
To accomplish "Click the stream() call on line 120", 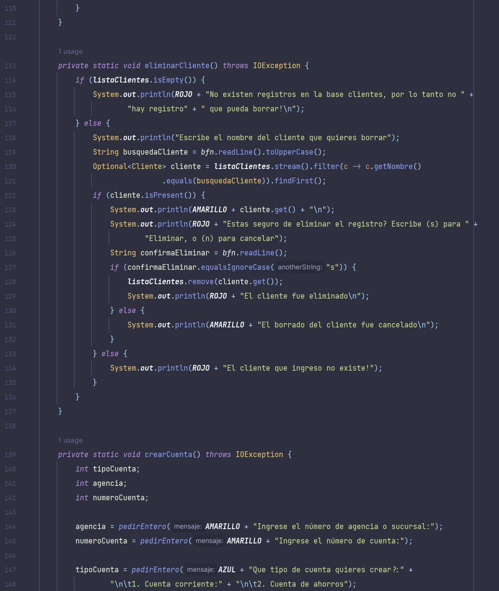I will pyautogui.click(x=287, y=167).
